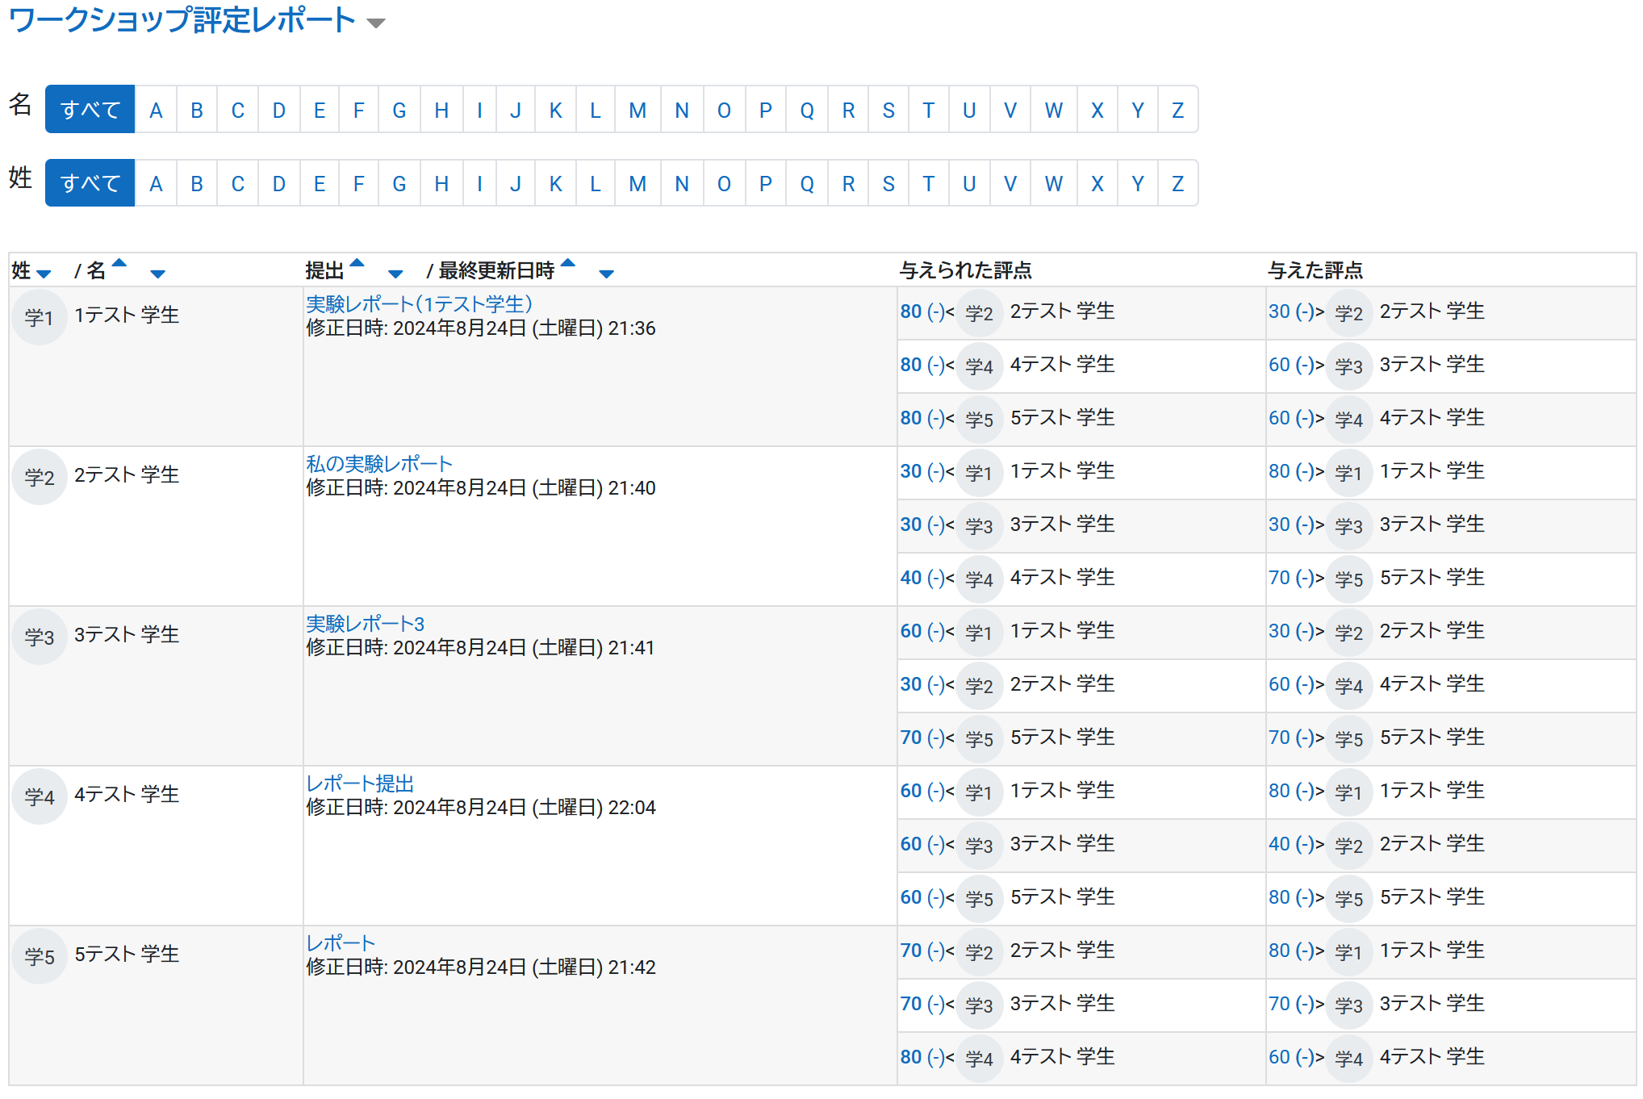The width and height of the screenshot is (1643, 1099).
Task: Click the 学5 avatar beside 5テスト 学生 name column
Action: click(39, 956)
